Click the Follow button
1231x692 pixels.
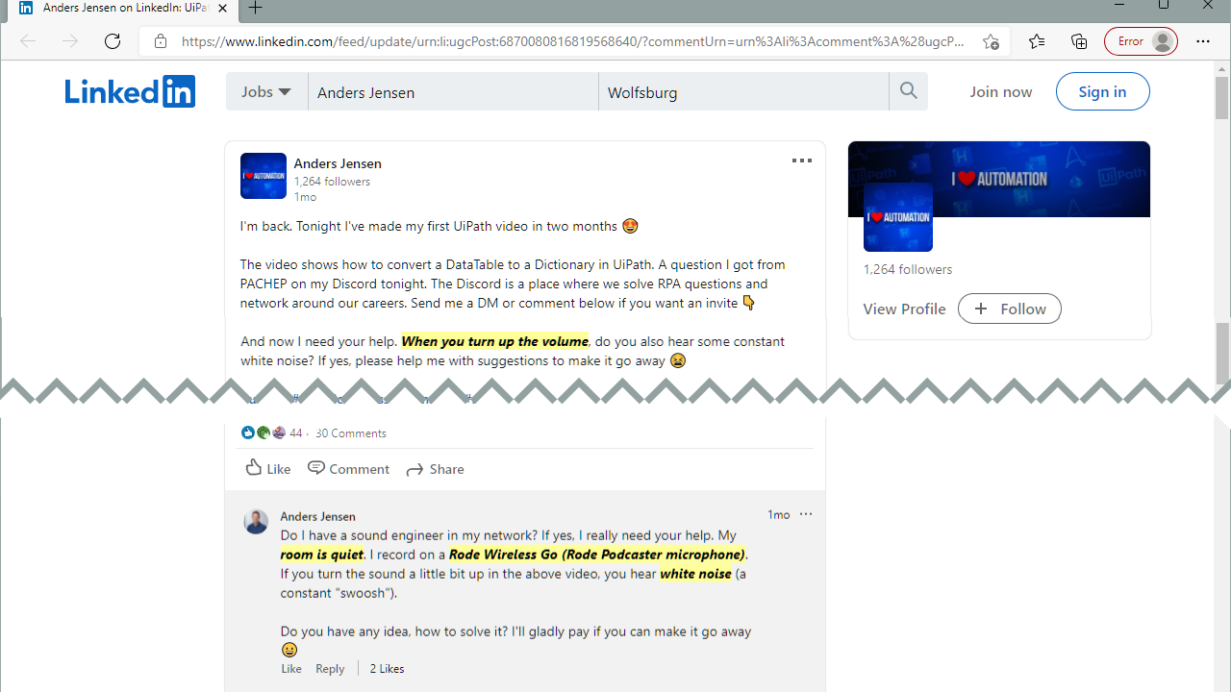pos(1010,309)
